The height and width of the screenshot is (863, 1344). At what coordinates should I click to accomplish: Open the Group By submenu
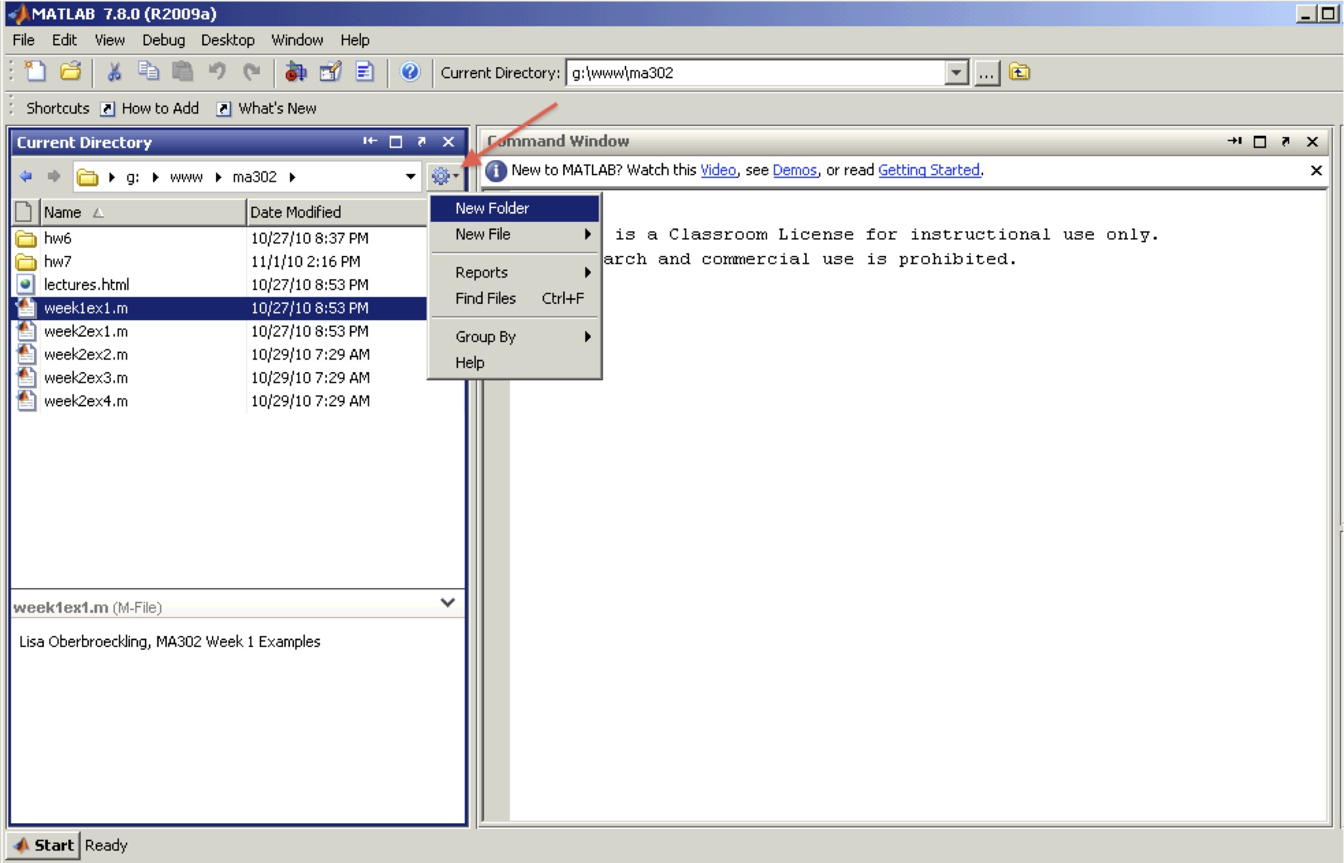click(x=514, y=337)
